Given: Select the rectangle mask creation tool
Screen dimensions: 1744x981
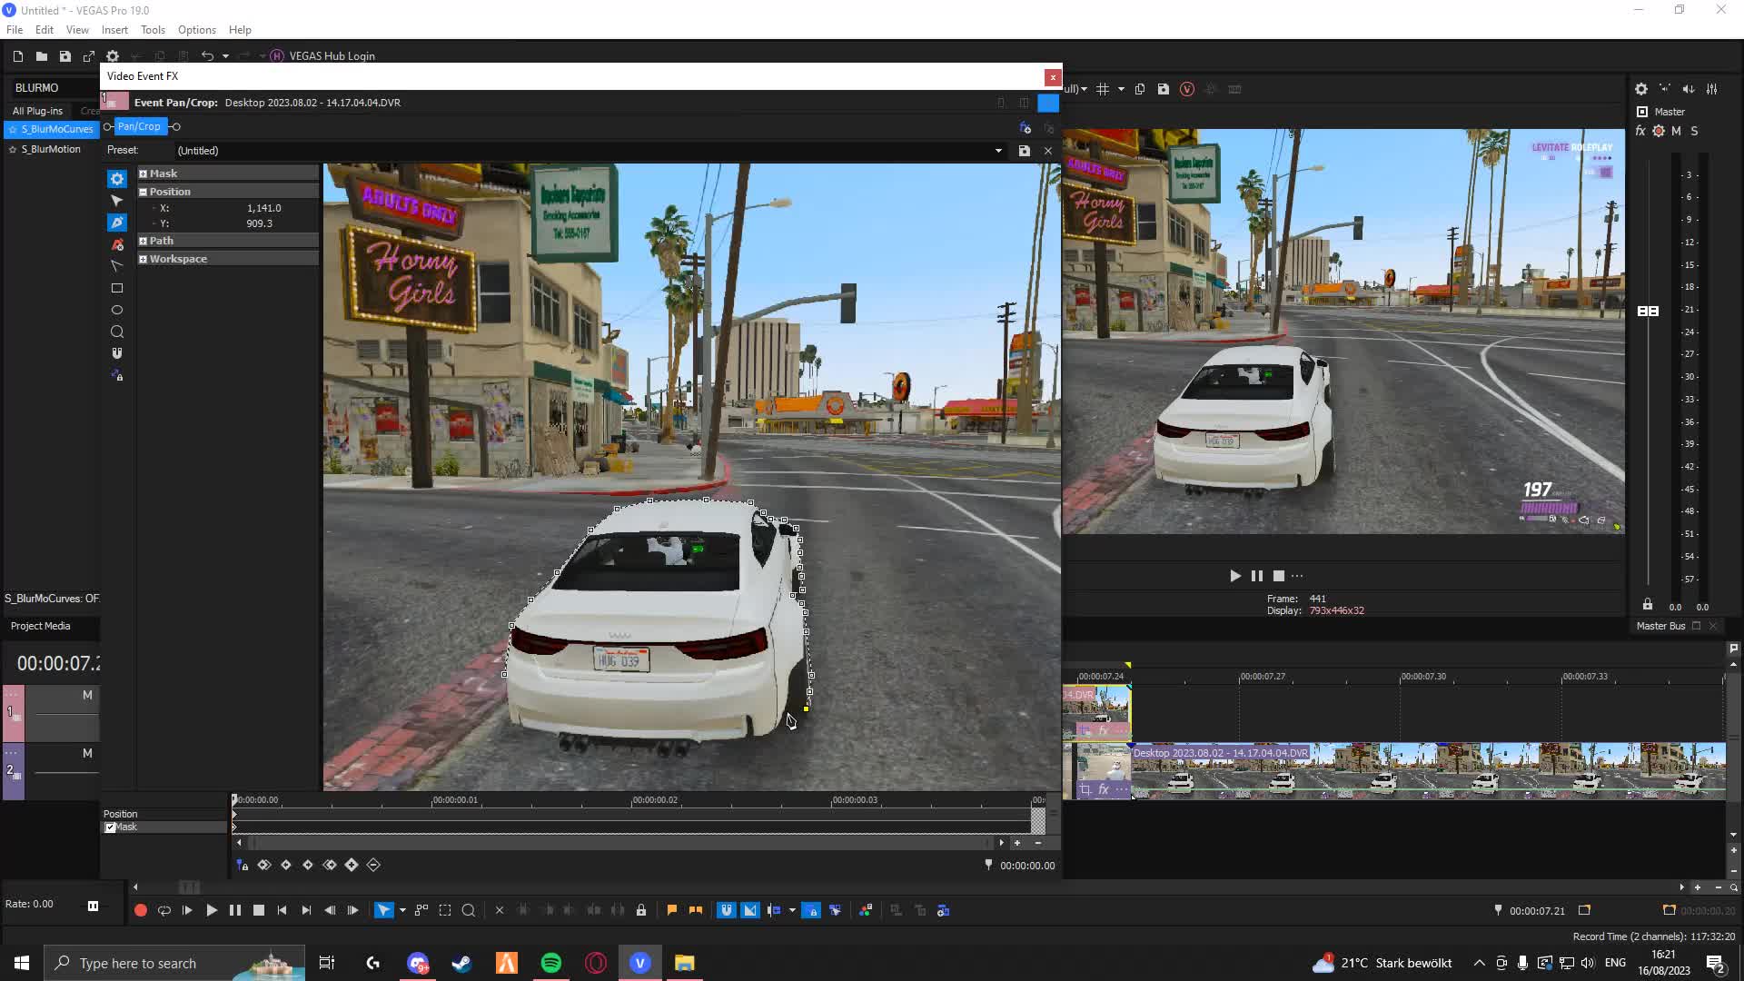Looking at the screenshot, I should (x=117, y=288).
